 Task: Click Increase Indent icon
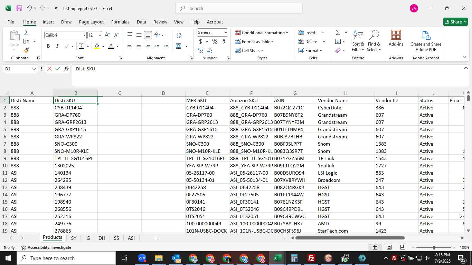[x=166, y=46]
